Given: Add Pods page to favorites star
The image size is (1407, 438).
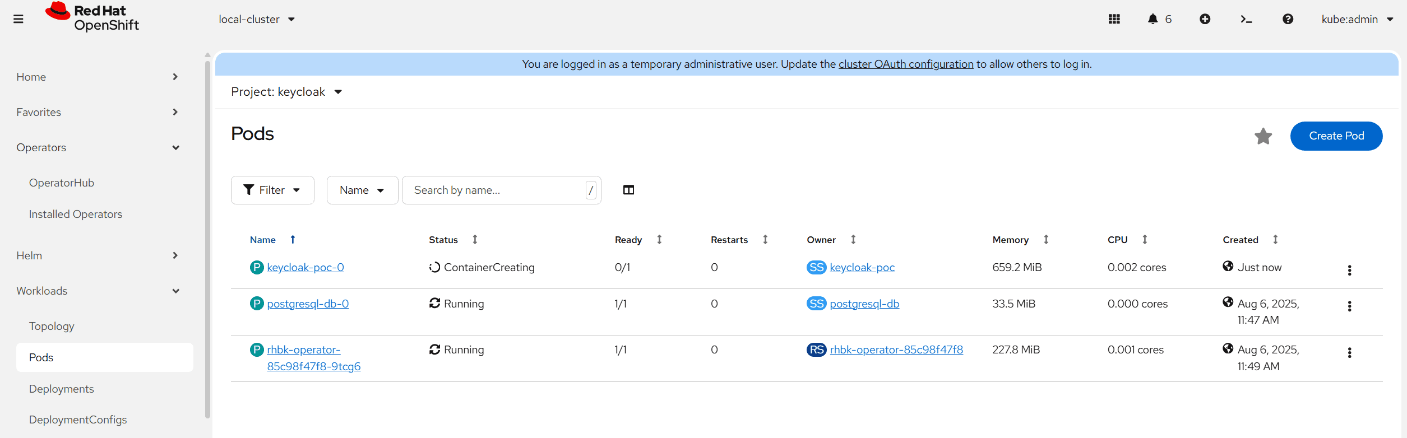Looking at the screenshot, I should pos(1263,136).
